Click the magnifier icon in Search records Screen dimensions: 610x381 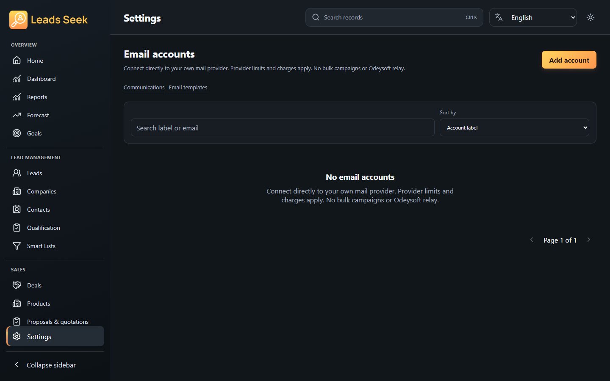click(x=316, y=17)
